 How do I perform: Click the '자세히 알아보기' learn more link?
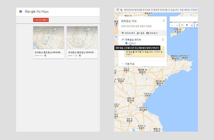158,52
